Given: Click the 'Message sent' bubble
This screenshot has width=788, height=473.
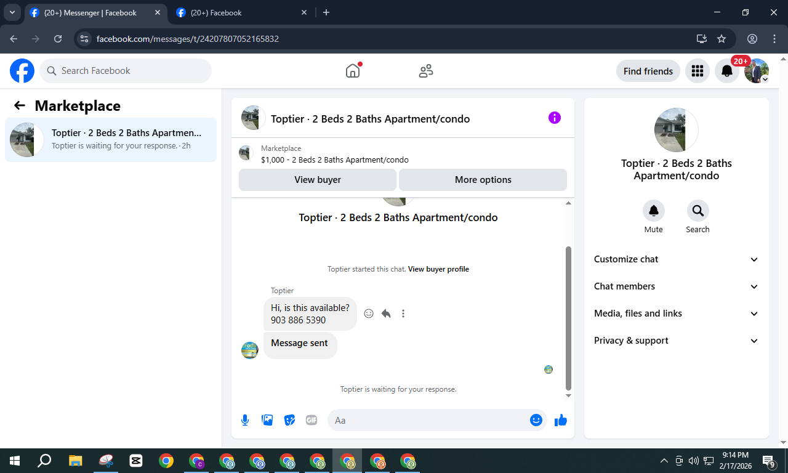Looking at the screenshot, I should 300,345.
